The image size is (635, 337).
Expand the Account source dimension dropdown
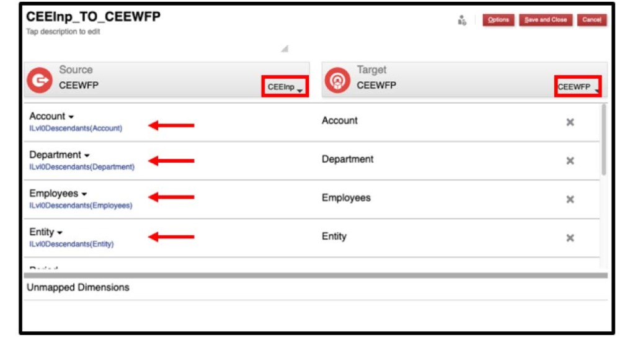click(71, 117)
